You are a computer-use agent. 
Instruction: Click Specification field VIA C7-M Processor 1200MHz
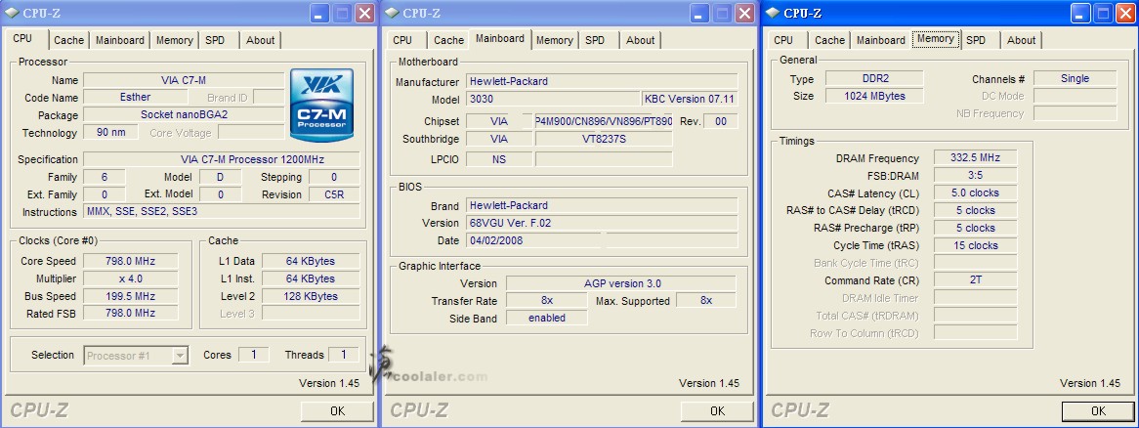(222, 159)
